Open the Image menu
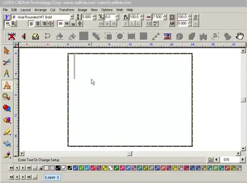This screenshot has height=183, width=247. click(x=82, y=10)
